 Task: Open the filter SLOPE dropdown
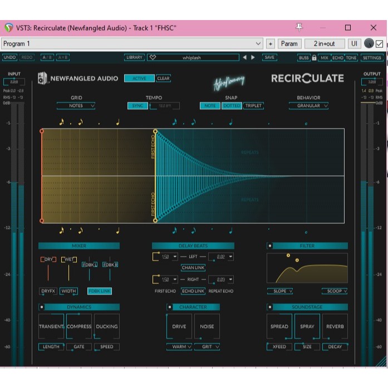(280, 291)
